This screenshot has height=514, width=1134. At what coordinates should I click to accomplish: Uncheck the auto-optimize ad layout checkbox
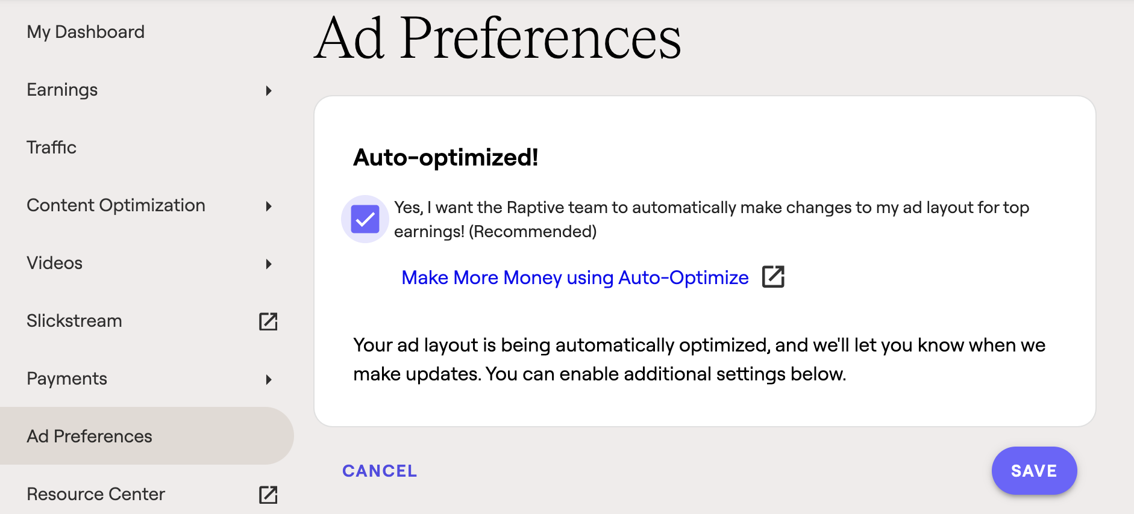pyautogui.click(x=365, y=219)
